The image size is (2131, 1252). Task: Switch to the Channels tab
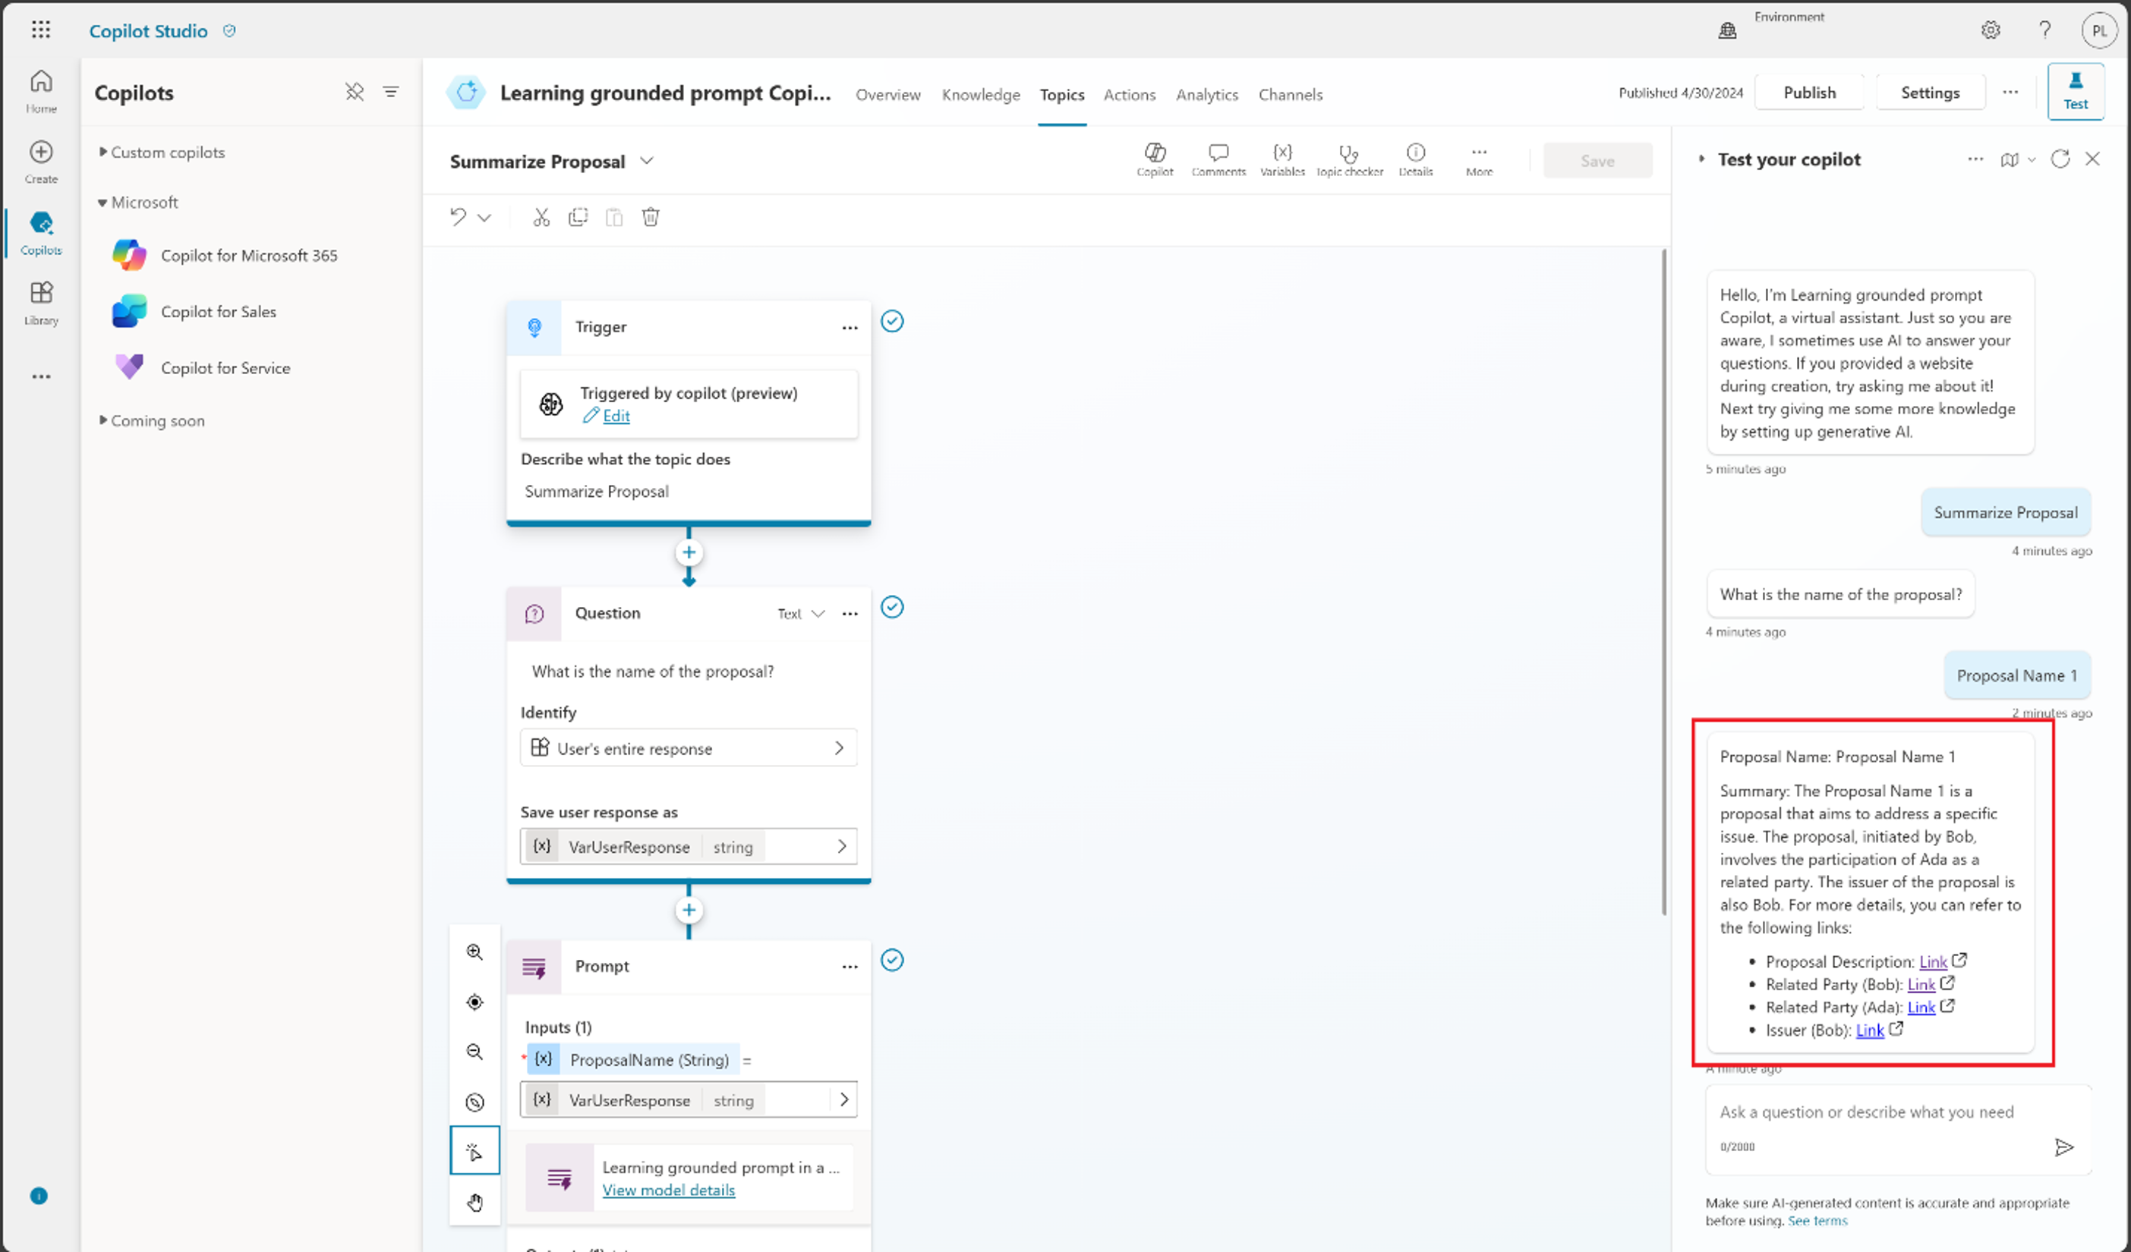tap(1291, 95)
